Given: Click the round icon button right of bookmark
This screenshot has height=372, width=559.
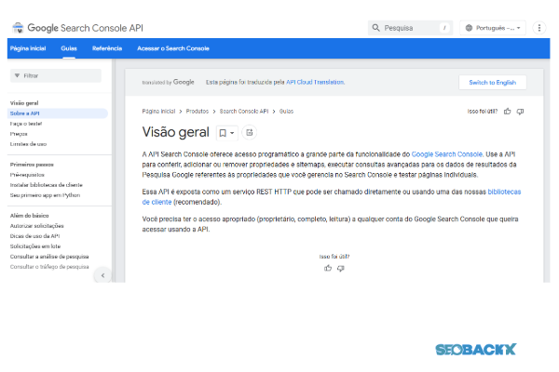Looking at the screenshot, I should pos(249,132).
